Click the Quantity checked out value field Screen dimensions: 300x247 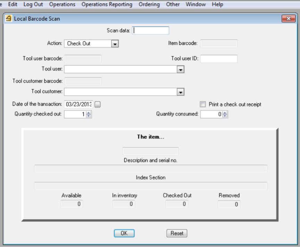(75, 114)
